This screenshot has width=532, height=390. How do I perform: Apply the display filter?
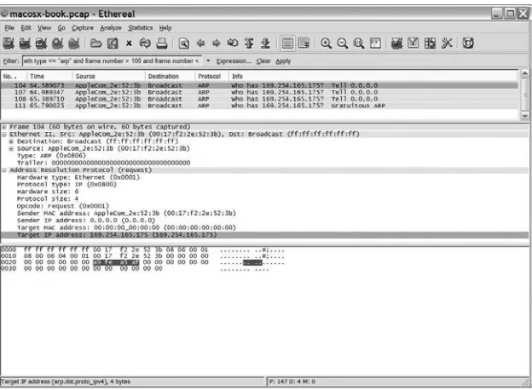283,61
